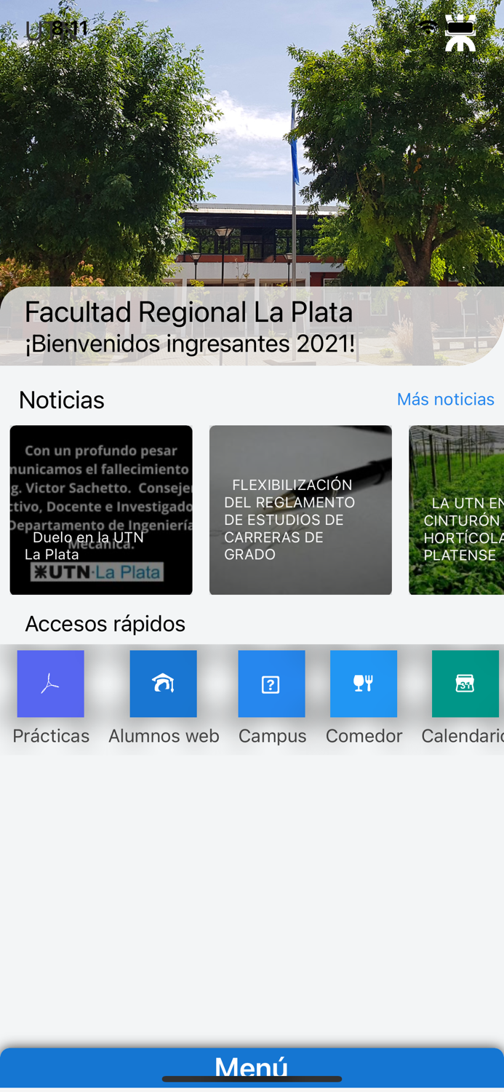The height and width of the screenshot is (1092, 504).
Task: Open the Campus question mark icon
Action: coord(272,684)
